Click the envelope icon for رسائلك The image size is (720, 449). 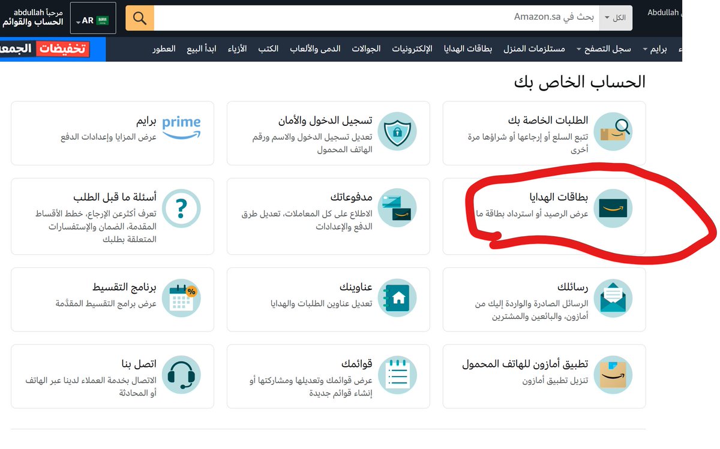tap(613, 297)
